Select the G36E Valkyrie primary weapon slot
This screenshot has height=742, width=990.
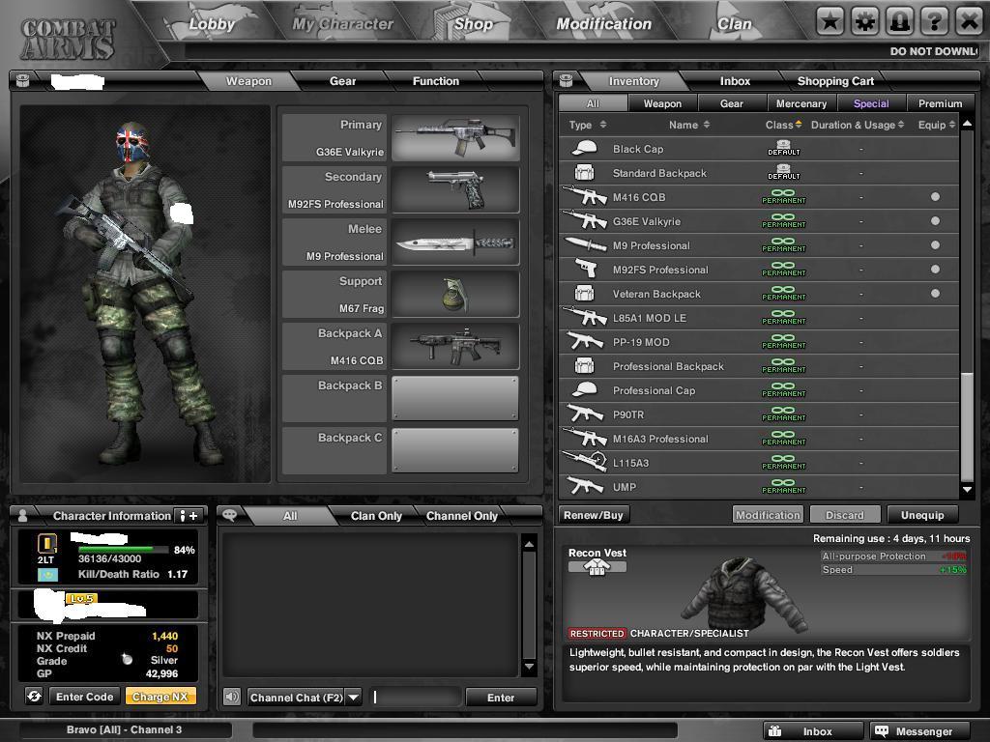pyautogui.click(x=455, y=137)
